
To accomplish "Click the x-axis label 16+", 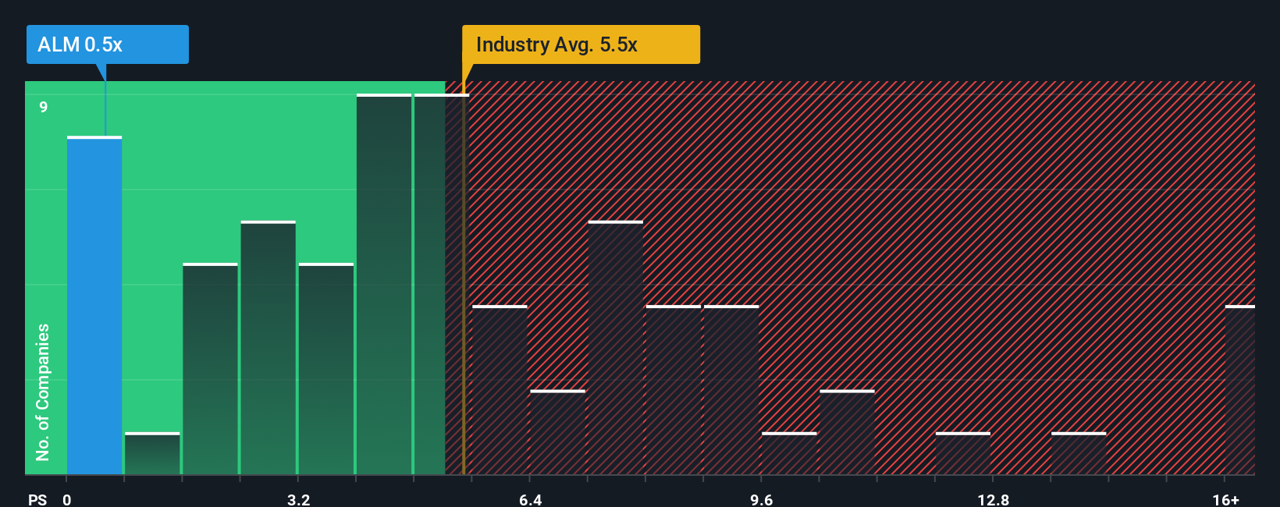I will tap(1225, 499).
